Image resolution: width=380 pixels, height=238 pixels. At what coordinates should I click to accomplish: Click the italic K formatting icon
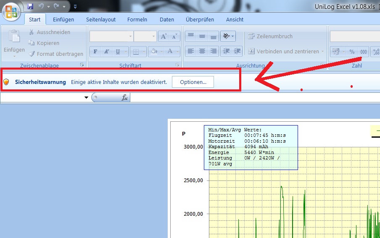pyautogui.click(x=107, y=52)
